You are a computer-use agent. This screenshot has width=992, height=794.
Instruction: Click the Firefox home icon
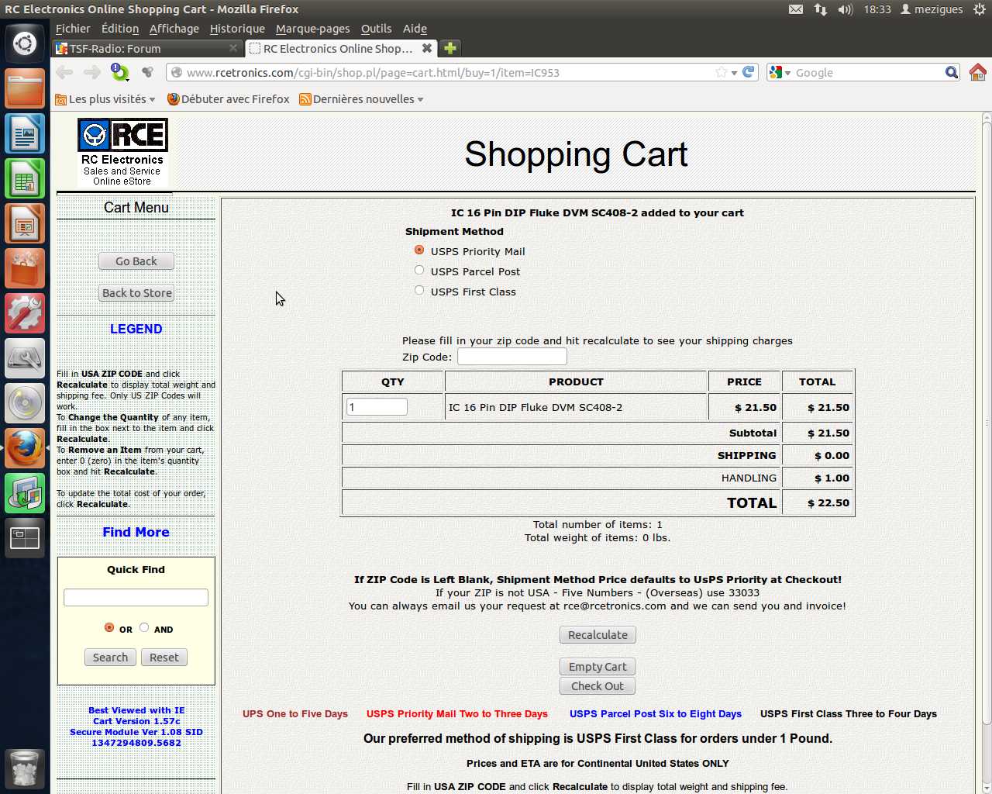[978, 72]
